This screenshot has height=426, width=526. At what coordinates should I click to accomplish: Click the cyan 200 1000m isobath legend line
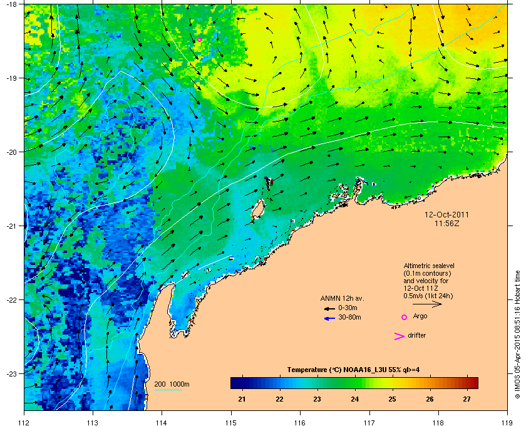coord(168,390)
